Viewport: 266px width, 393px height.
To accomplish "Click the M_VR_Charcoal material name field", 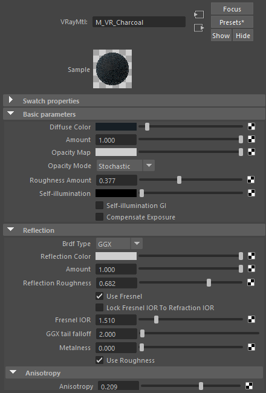I will (x=139, y=22).
